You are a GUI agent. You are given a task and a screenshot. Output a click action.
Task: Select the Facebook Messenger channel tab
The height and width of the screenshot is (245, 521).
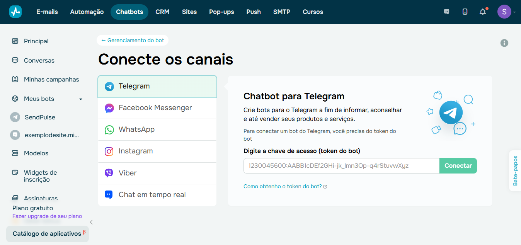pos(157,108)
